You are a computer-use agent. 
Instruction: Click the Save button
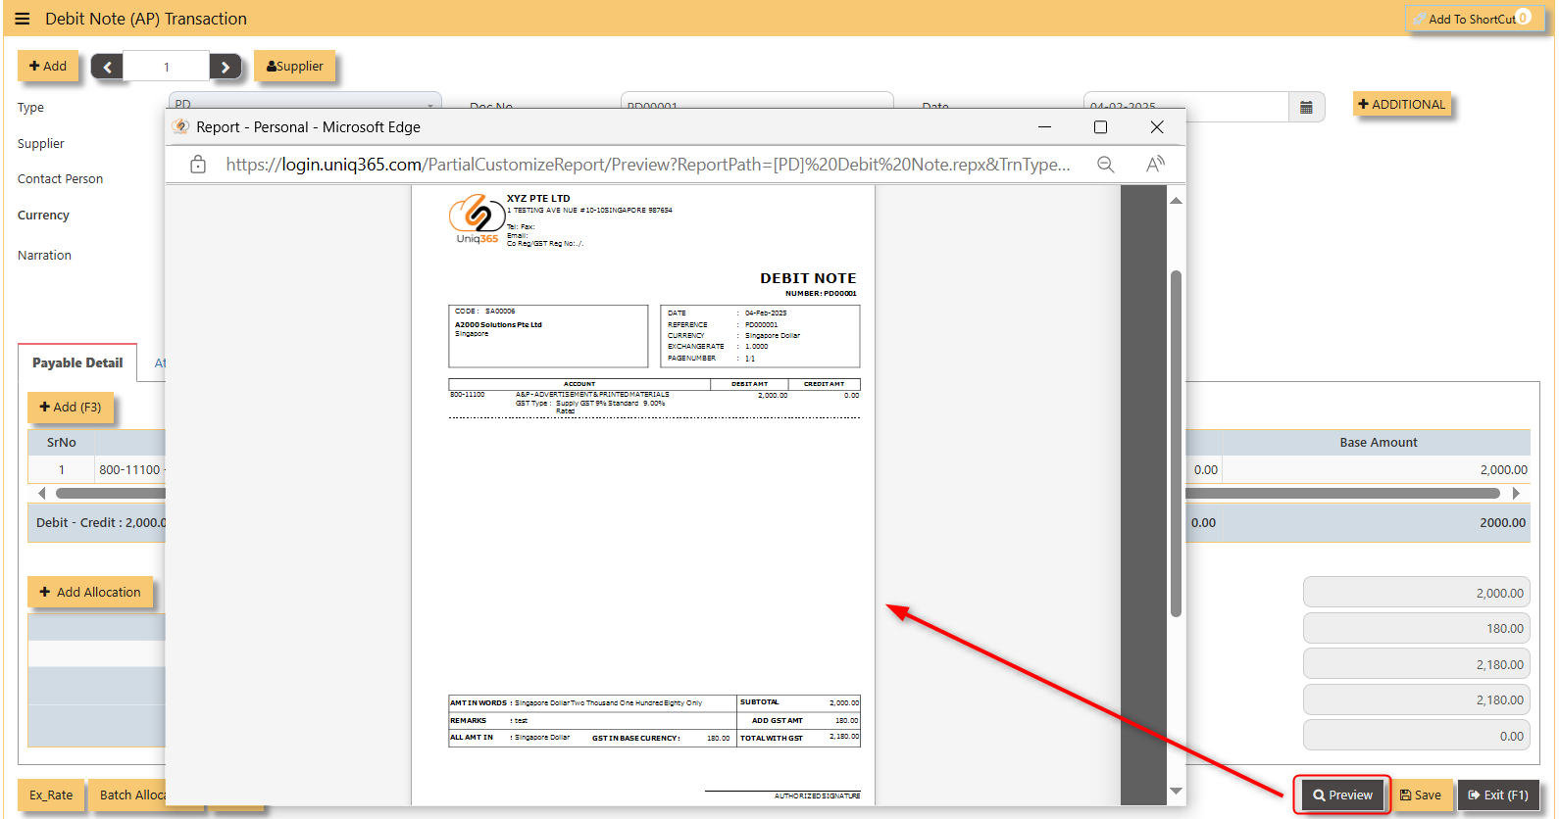click(1421, 795)
